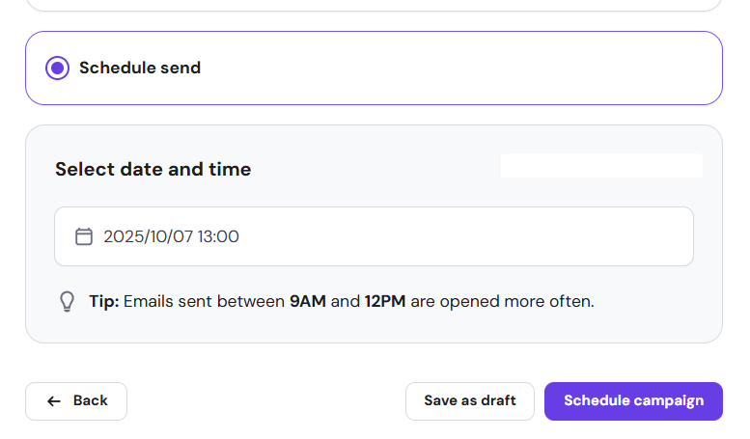Click the 2025/10/07 13:00 date text
The height and width of the screenshot is (439, 750).
pos(172,236)
